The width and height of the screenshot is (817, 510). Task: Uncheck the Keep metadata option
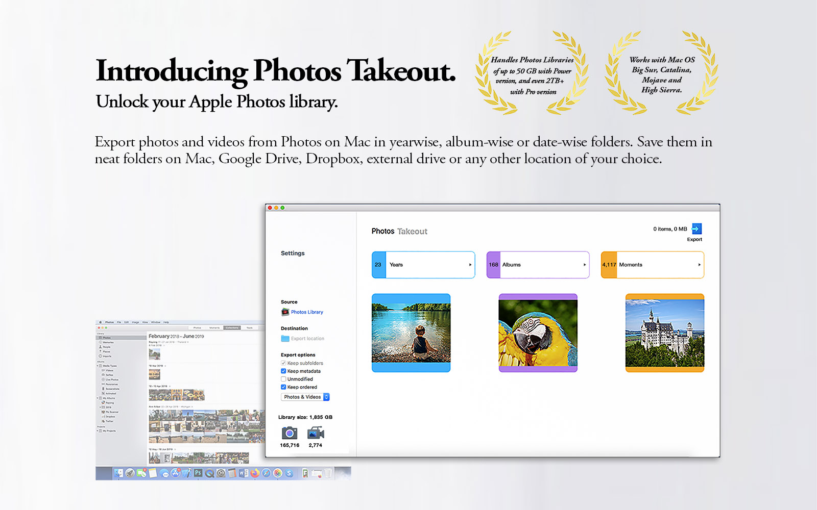point(283,371)
